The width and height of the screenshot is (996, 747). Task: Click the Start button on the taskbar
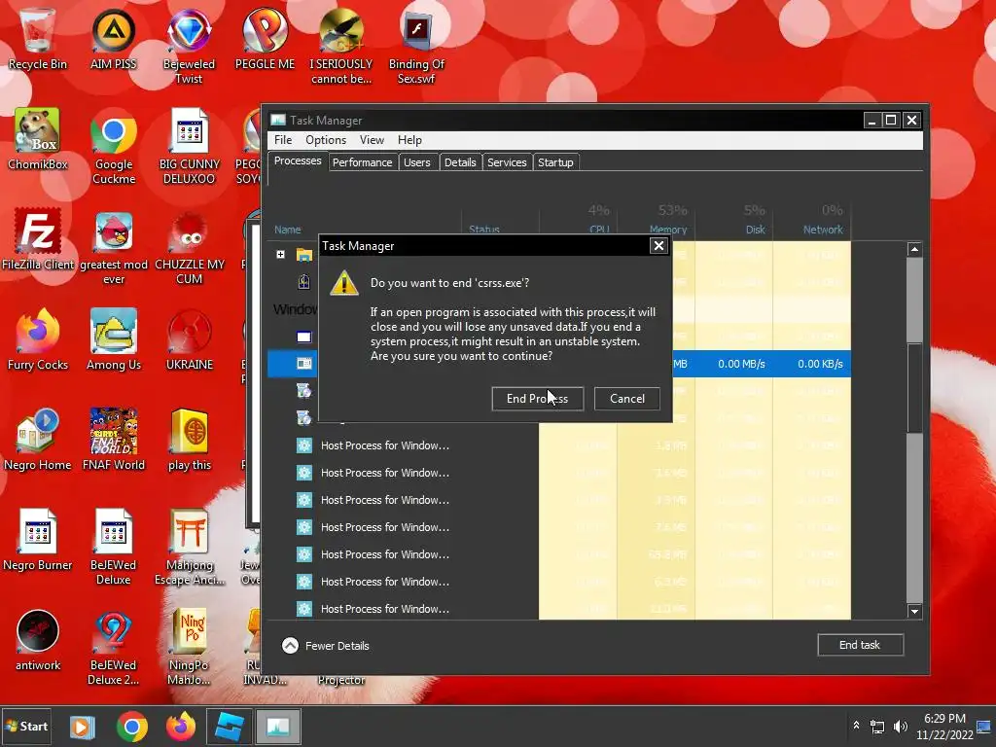click(26, 726)
